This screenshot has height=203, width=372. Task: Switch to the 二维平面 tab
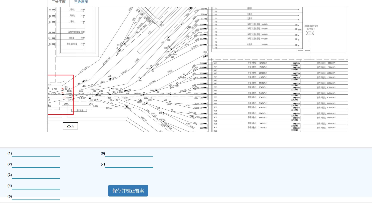59,2
